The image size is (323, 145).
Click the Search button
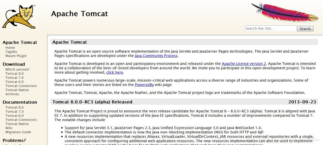click(305, 28)
